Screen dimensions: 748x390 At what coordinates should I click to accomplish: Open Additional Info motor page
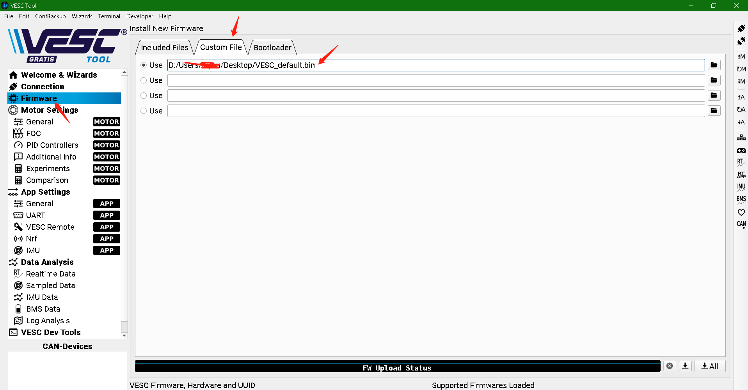64,157
